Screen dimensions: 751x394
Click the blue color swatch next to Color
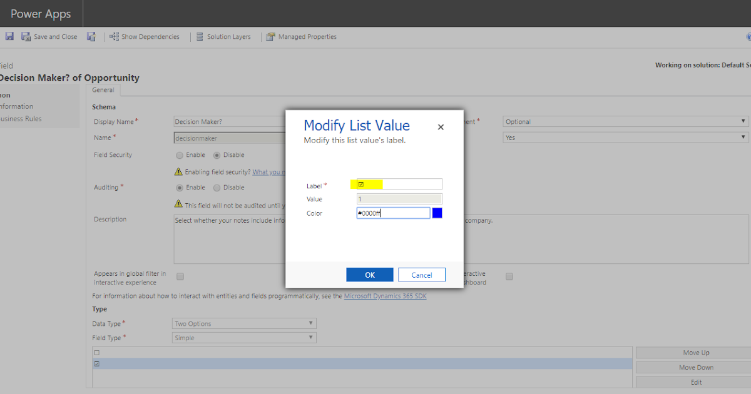436,213
